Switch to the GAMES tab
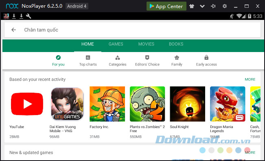The height and width of the screenshot is (161, 265). point(116,44)
